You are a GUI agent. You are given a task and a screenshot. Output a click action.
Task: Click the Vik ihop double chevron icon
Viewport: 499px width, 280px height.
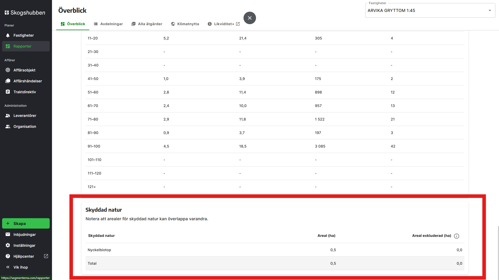tap(8, 267)
